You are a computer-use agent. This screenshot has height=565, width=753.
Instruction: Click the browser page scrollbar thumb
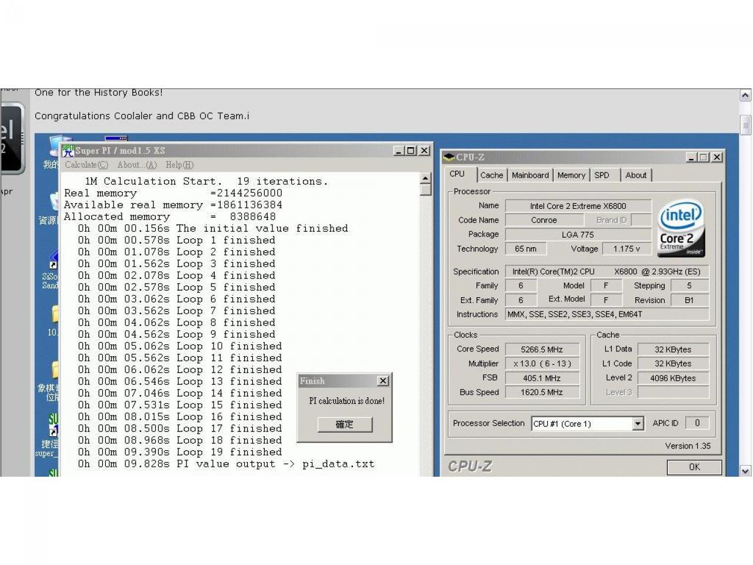(x=745, y=125)
